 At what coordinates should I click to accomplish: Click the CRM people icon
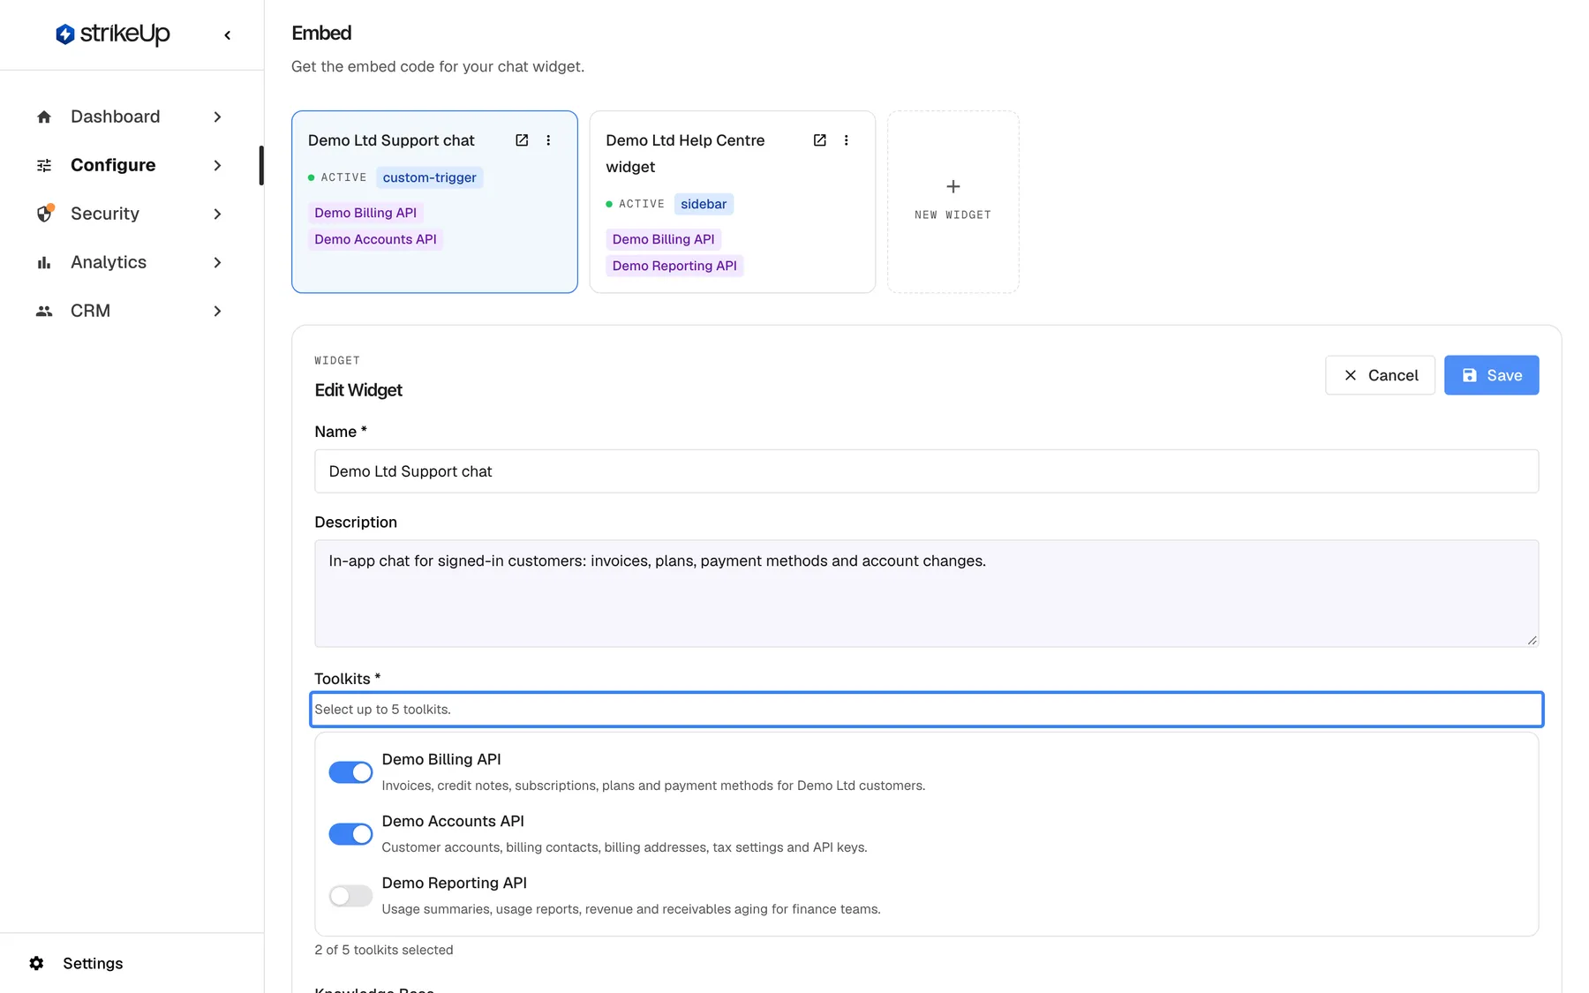44,311
